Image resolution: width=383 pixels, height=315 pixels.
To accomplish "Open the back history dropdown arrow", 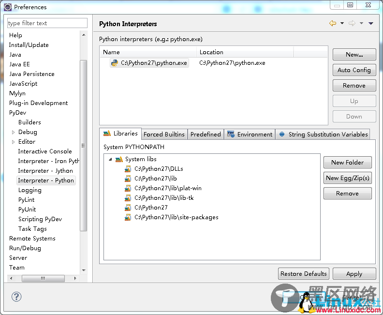I will tap(342, 23).
